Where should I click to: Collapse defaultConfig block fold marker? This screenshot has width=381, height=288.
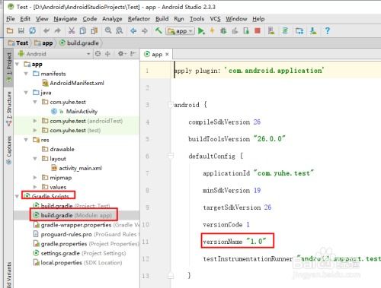pyautogui.click(x=171, y=156)
